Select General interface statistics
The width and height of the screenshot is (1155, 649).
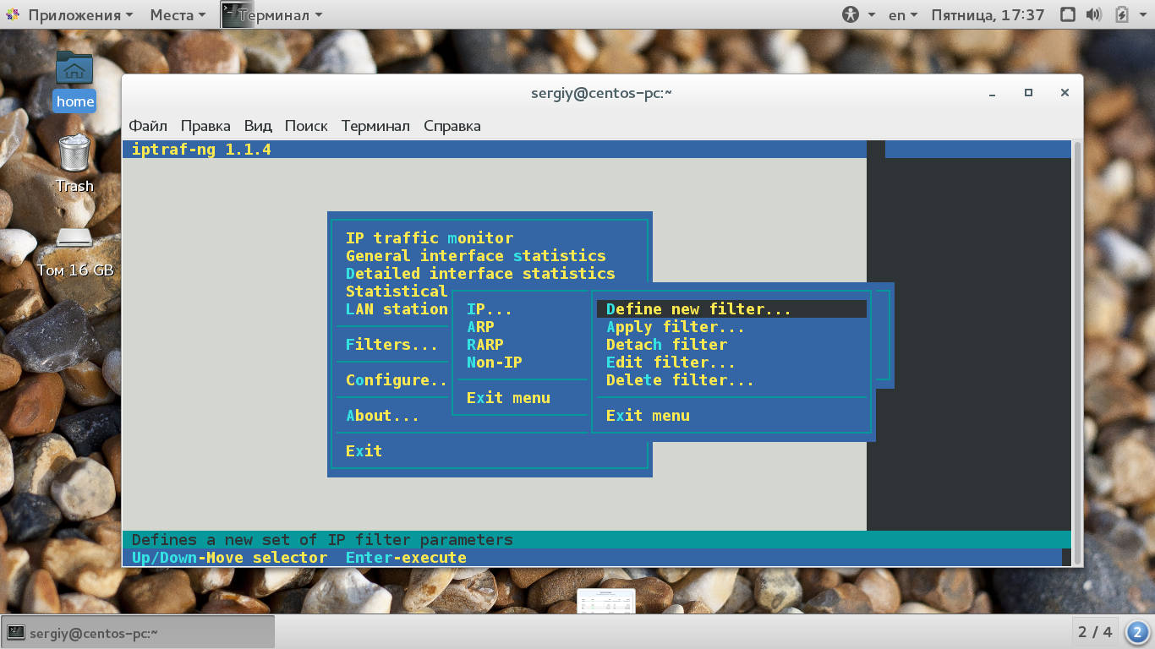click(x=476, y=256)
